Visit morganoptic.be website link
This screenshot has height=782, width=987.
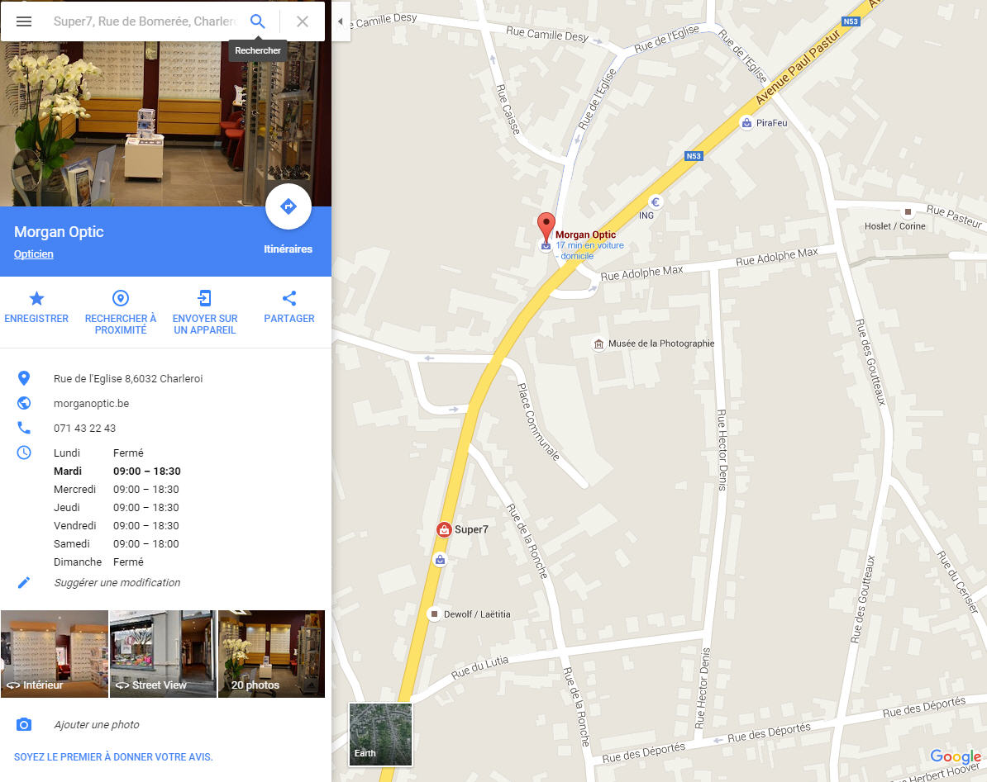[91, 404]
